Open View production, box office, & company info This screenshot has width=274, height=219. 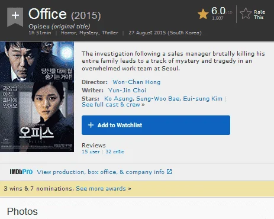pyautogui.click(x=101, y=172)
